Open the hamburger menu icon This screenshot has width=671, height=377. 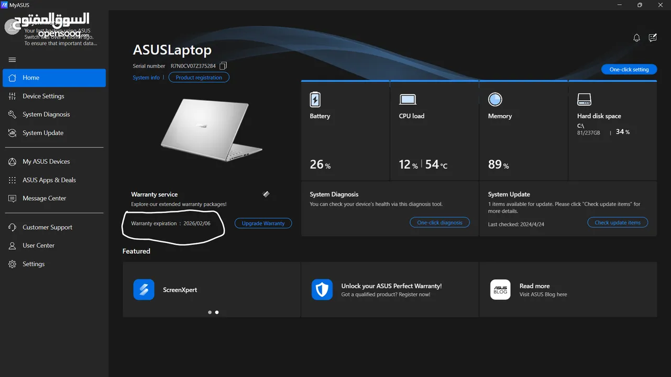(13, 60)
